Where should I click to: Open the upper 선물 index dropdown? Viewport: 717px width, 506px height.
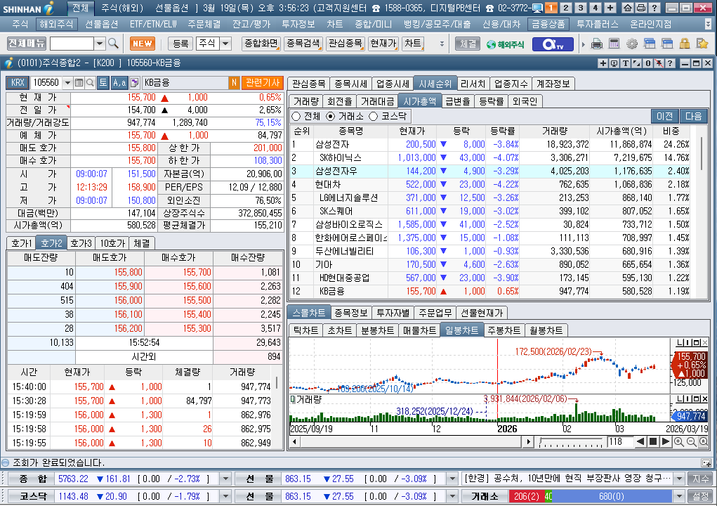point(452,479)
